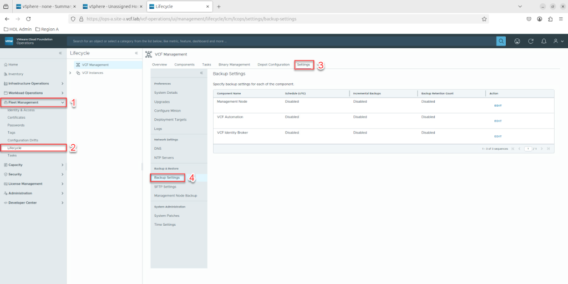Open NTP Servers settings
568x284 pixels.
point(164,158)
